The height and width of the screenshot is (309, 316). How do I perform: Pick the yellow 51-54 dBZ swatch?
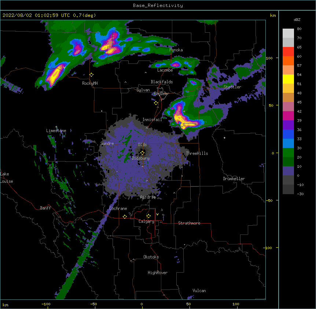(288, 79)
